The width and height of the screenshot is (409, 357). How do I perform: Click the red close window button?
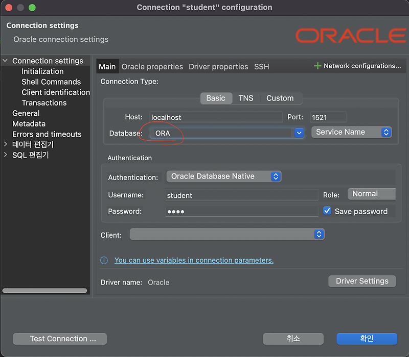9,8
